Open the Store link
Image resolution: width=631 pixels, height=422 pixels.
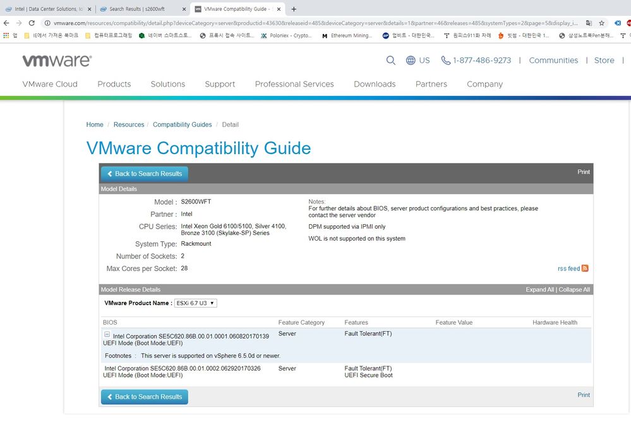point(604,61)
